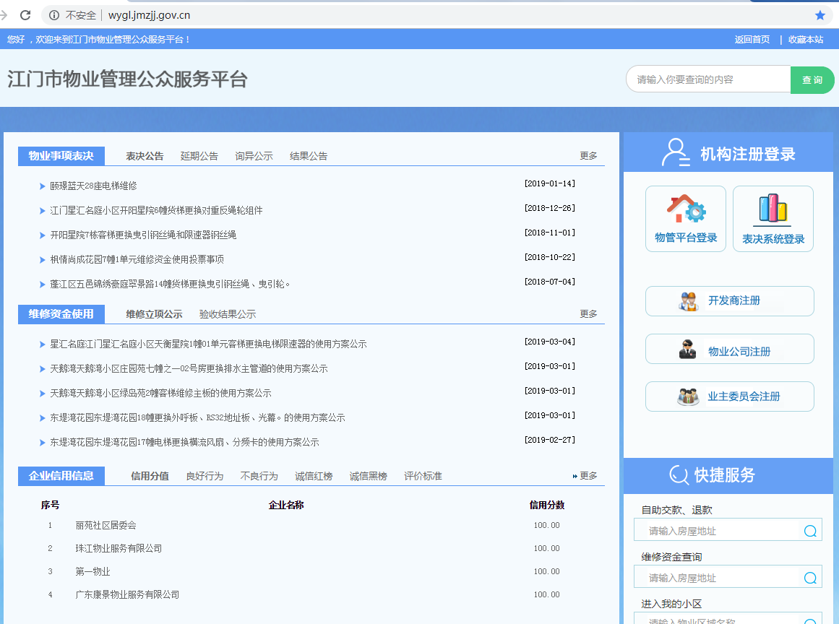Click search icon in 维修资金查询 field
The width and height of the screenshot is (839, 624).
tap(810, 578)
